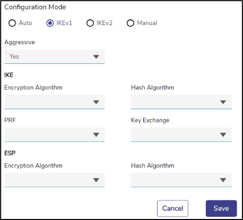Click the Cancel button

(172, 208)
